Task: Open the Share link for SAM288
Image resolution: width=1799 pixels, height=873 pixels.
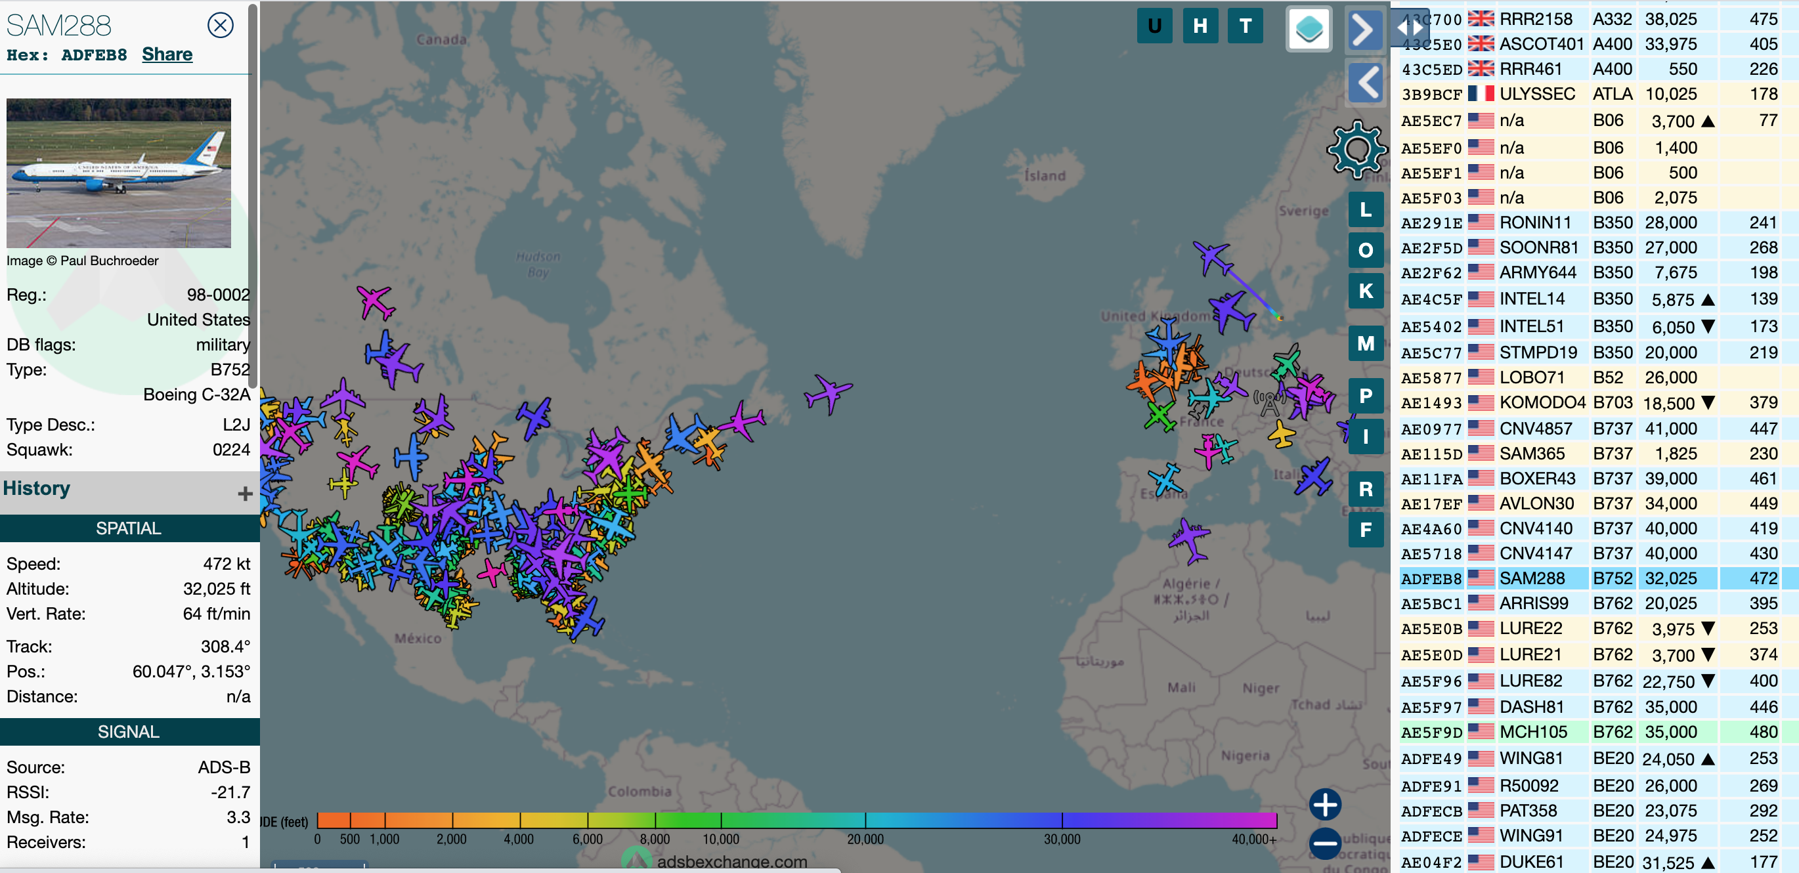Action: tap(167, 54)
